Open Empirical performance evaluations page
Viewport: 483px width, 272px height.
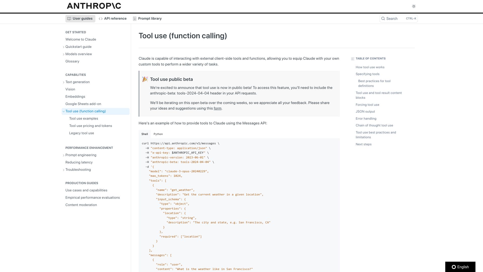[93, 198]
